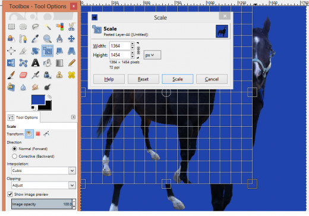Select the Blend gradient tool

pos(59,63)
